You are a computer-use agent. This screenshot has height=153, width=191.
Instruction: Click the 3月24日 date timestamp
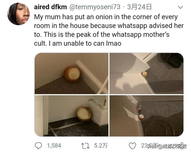pos(139,7)
